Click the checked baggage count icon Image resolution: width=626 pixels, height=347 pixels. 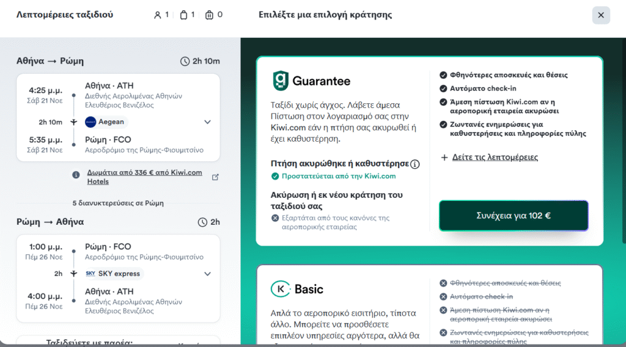[209, 15]
